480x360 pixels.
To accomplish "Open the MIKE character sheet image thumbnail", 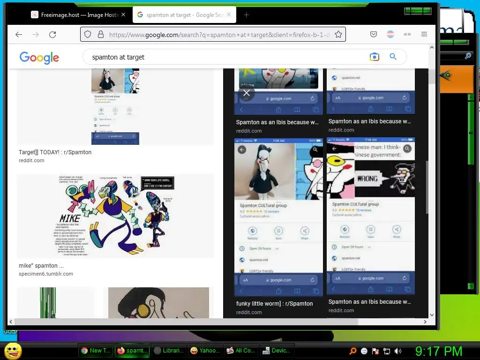I will 115,216.
